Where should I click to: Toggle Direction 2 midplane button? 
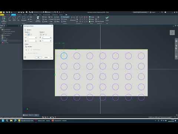coord(46,34)
